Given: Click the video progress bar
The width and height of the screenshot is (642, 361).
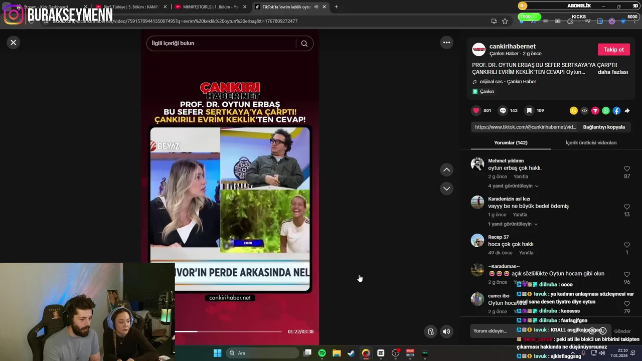Looking at the screenshot, I should pyautogui.click(x=228, y=331).
